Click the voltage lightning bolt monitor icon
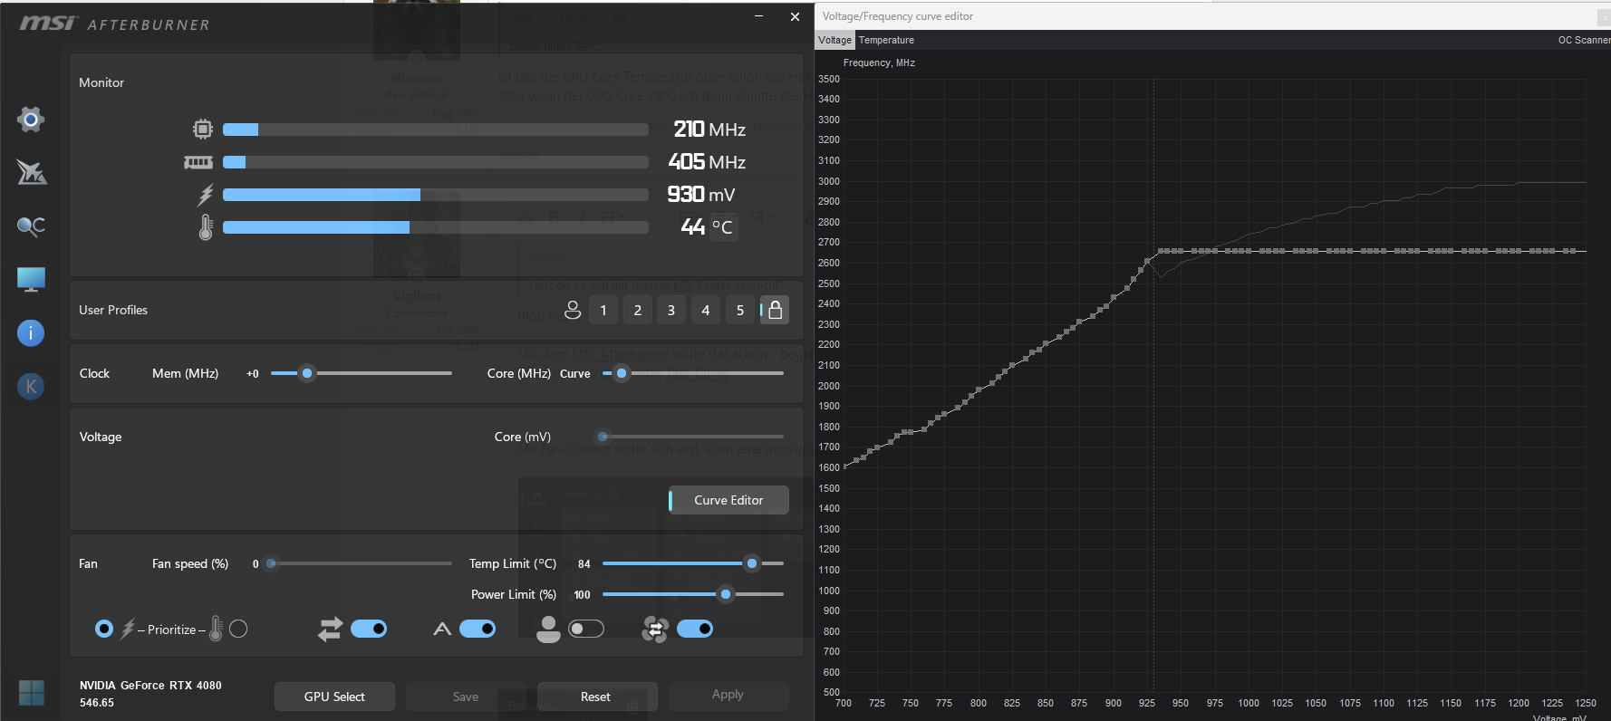 pyautogui.click(x=206, y=195)
